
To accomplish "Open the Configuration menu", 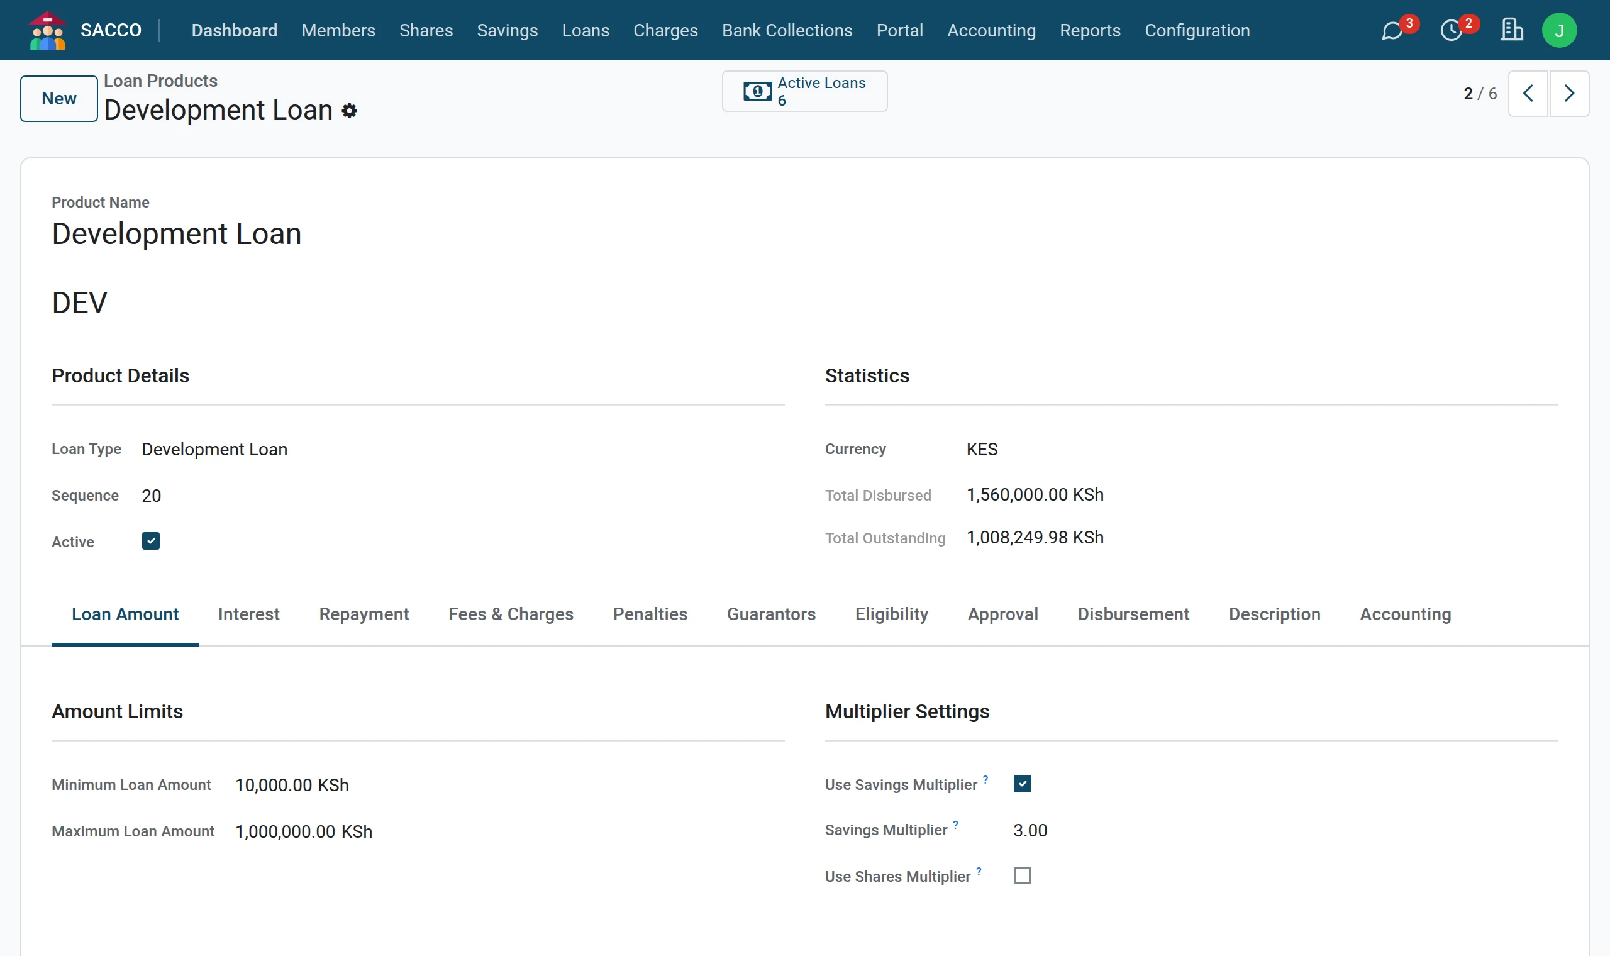I will point(1197,30).
